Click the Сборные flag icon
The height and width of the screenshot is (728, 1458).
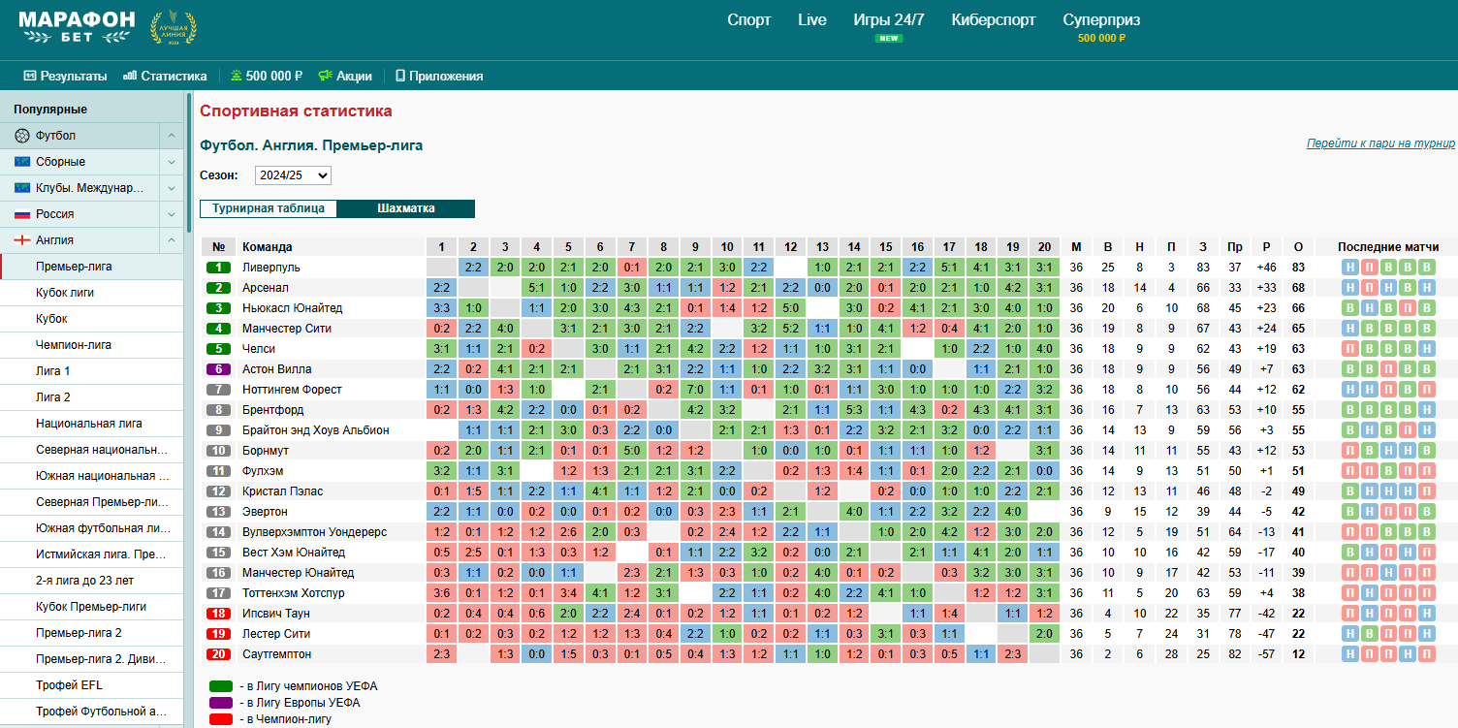click(x=22, y=162)
